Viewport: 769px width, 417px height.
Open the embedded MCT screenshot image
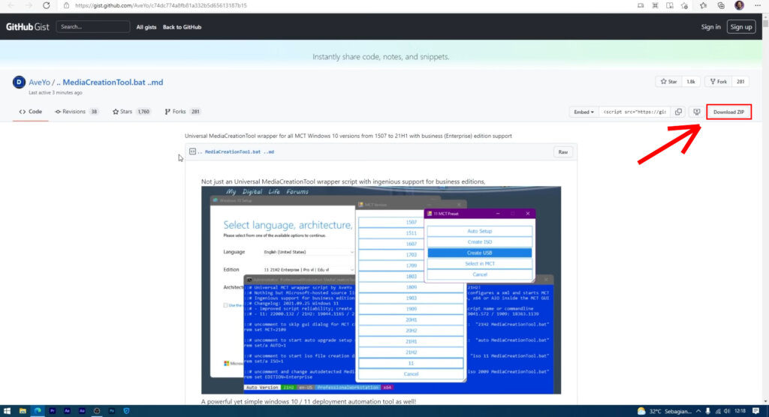381,290
